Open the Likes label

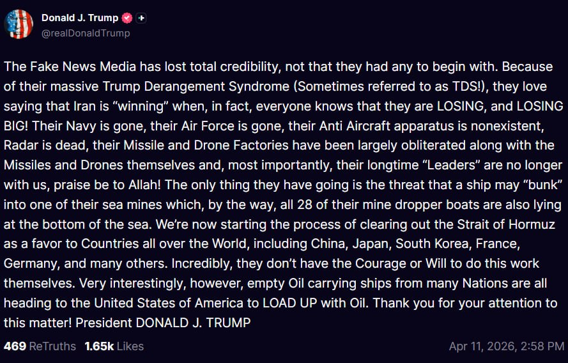click(129, 346)
